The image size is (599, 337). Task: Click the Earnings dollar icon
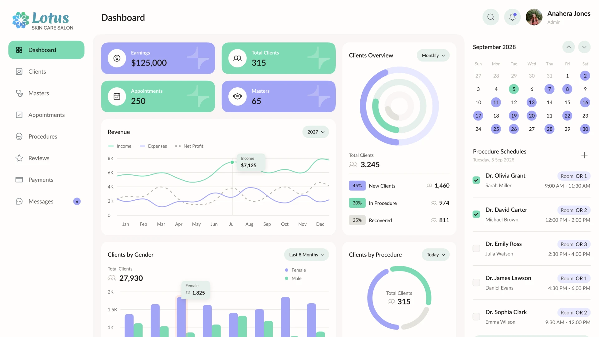[x=117, y=58]
